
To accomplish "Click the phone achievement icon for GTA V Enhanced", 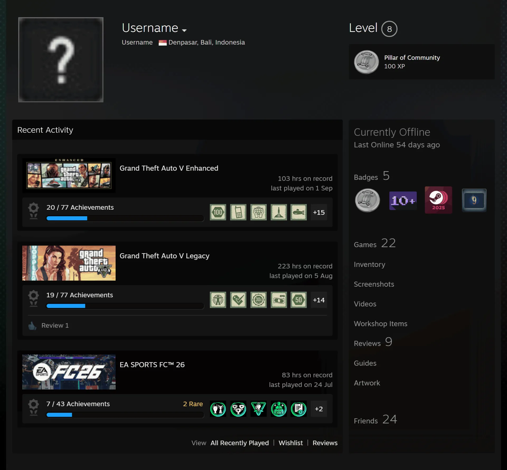I will tap(238, 212).
